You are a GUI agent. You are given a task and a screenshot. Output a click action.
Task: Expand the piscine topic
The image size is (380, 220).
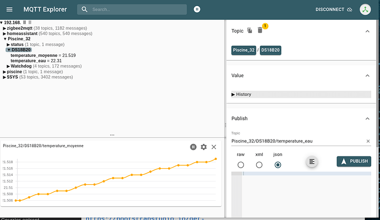pyautogui.click(x=4, y=72)
